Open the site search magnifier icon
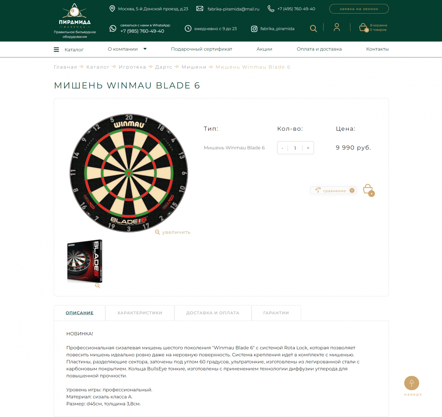 point(313,28)
